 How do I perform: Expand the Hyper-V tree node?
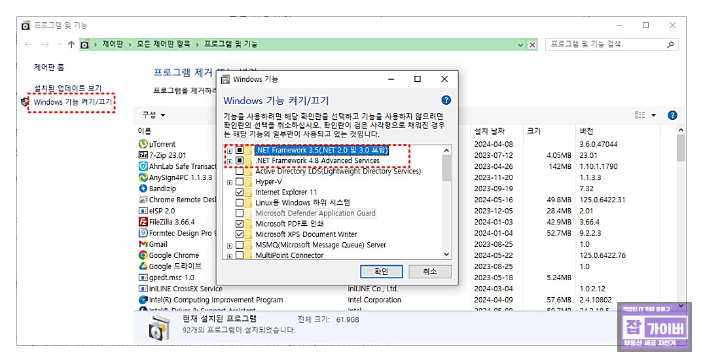click(x=230, y=183)
